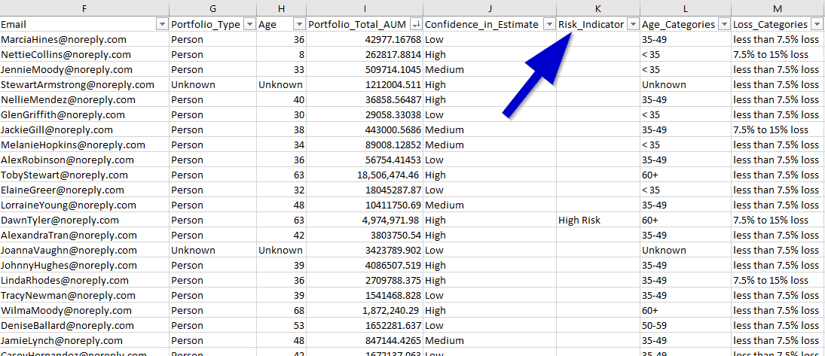Click 7.5% to 15% loss in JackieGill row
This screenshot has width=825, height=356.
(x=778, y=130)
